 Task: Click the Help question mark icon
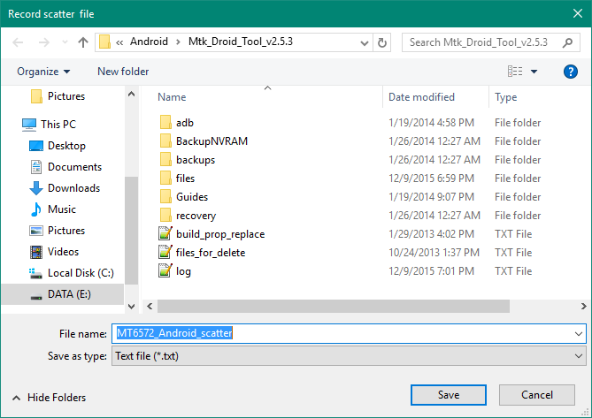point(570,72)
